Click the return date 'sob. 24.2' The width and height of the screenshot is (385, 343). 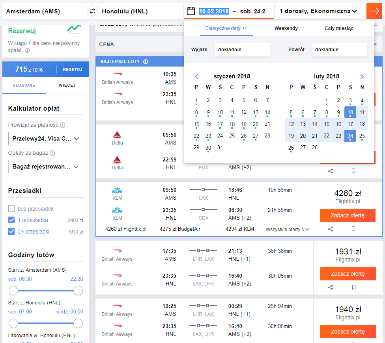(252, 11)
